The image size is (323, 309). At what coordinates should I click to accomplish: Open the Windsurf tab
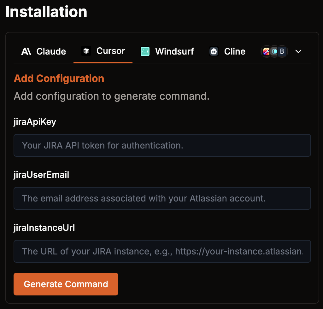click(167, 51)
